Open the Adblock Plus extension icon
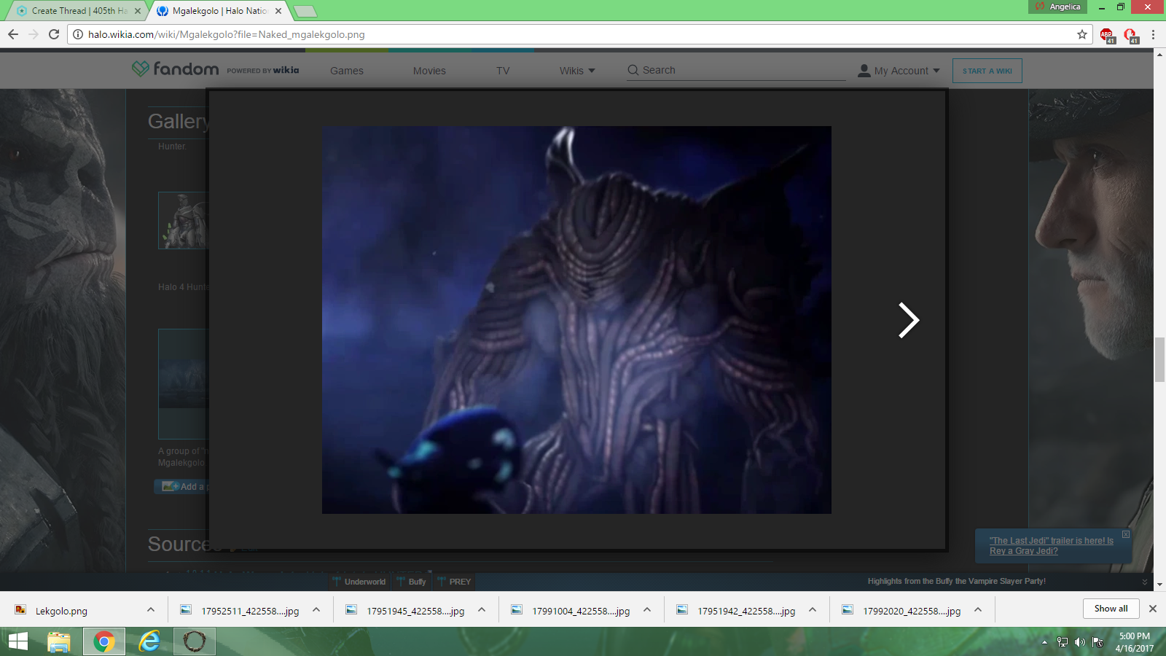 point(1107,35)
